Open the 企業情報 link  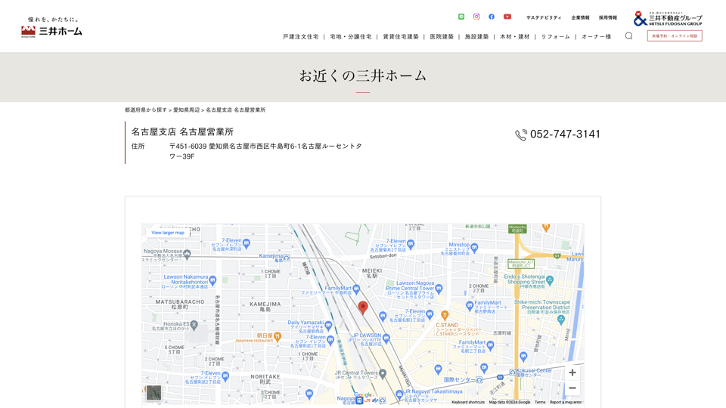point(580,17)
